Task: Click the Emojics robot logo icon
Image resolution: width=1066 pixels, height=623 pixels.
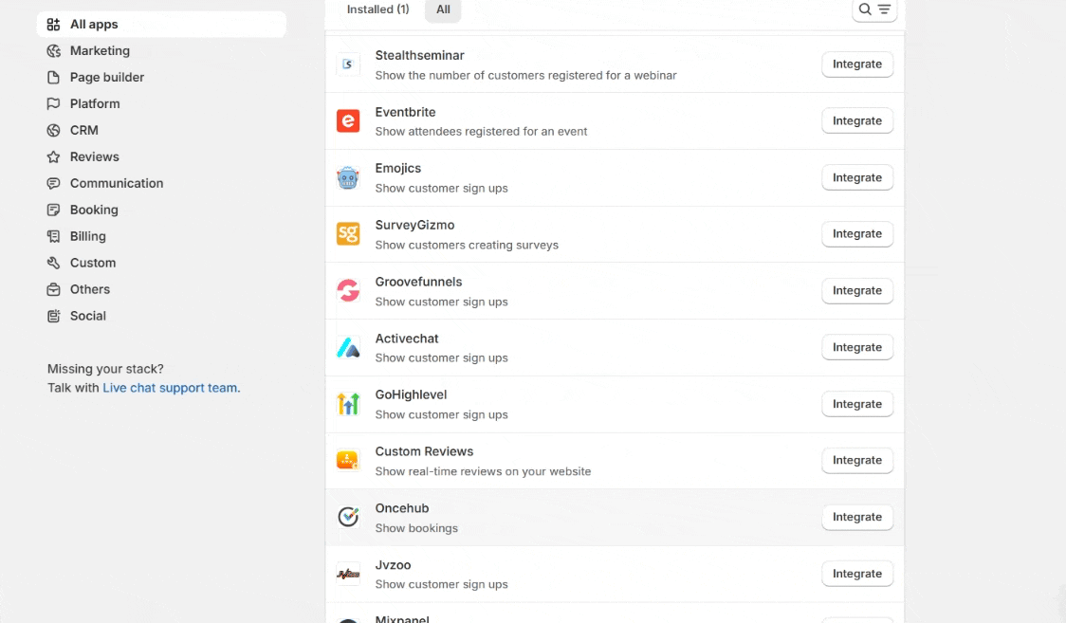Action: 348,177
